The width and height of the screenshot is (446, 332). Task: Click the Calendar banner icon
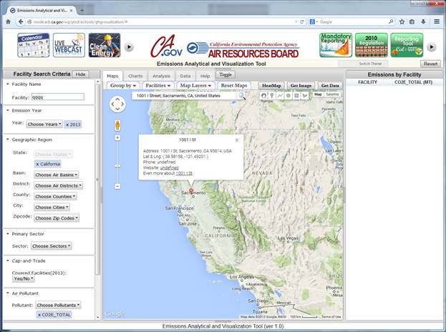click(32, 45)
